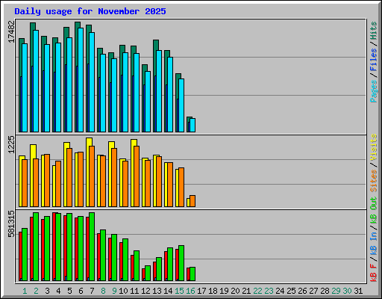Select day 11 on the date axis
The image size is (382, 299).
(x=134, y=291)
